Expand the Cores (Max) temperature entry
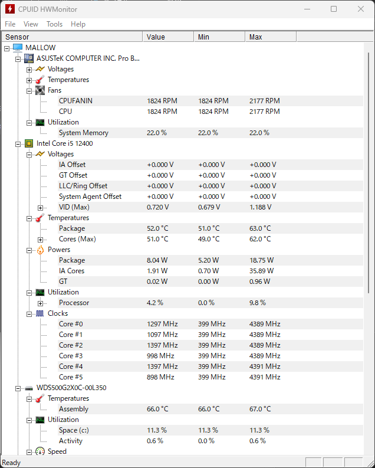 pos(40,240)
